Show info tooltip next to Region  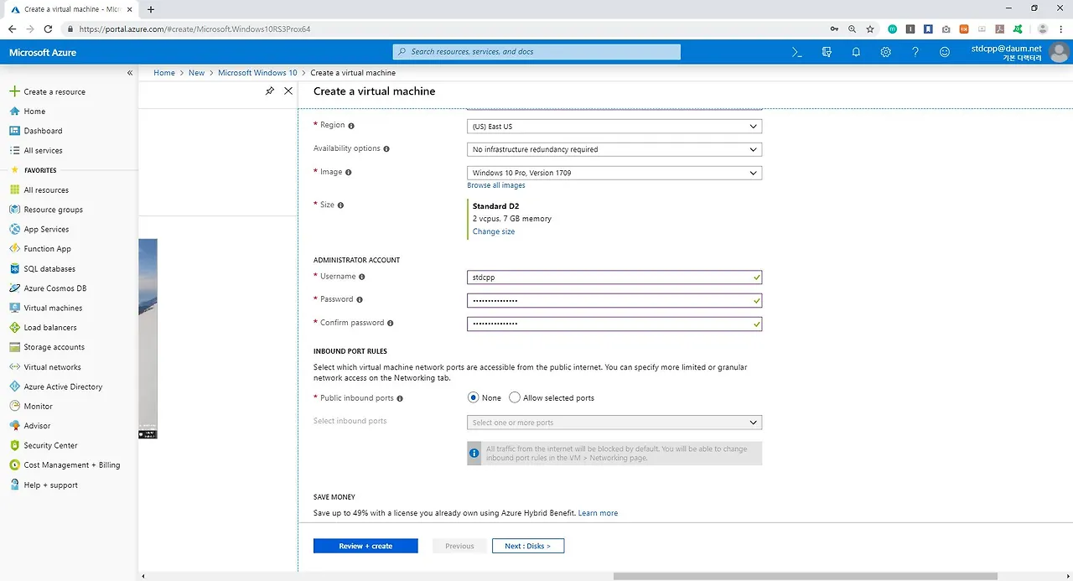351,125
